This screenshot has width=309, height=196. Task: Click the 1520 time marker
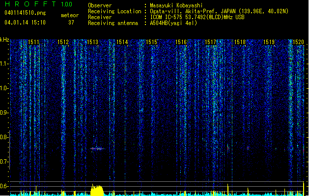tap(298, 42)
